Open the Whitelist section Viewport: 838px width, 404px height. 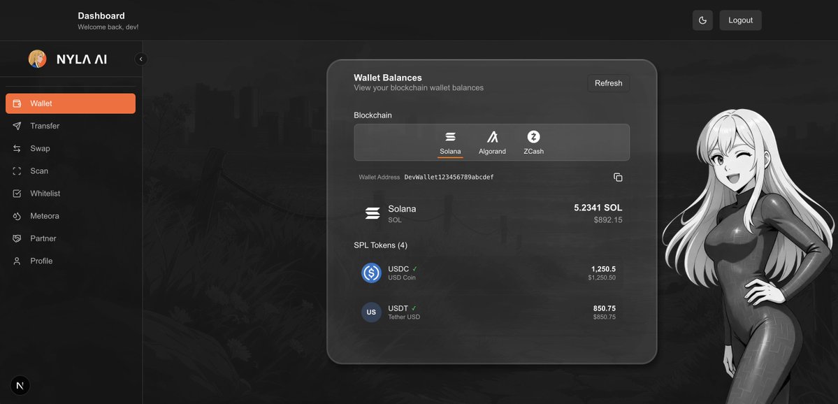(15, 193)
